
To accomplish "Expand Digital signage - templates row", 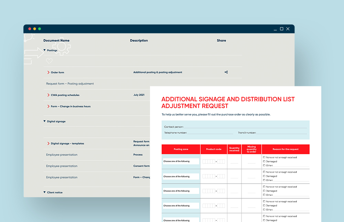I will pos(48,144).
